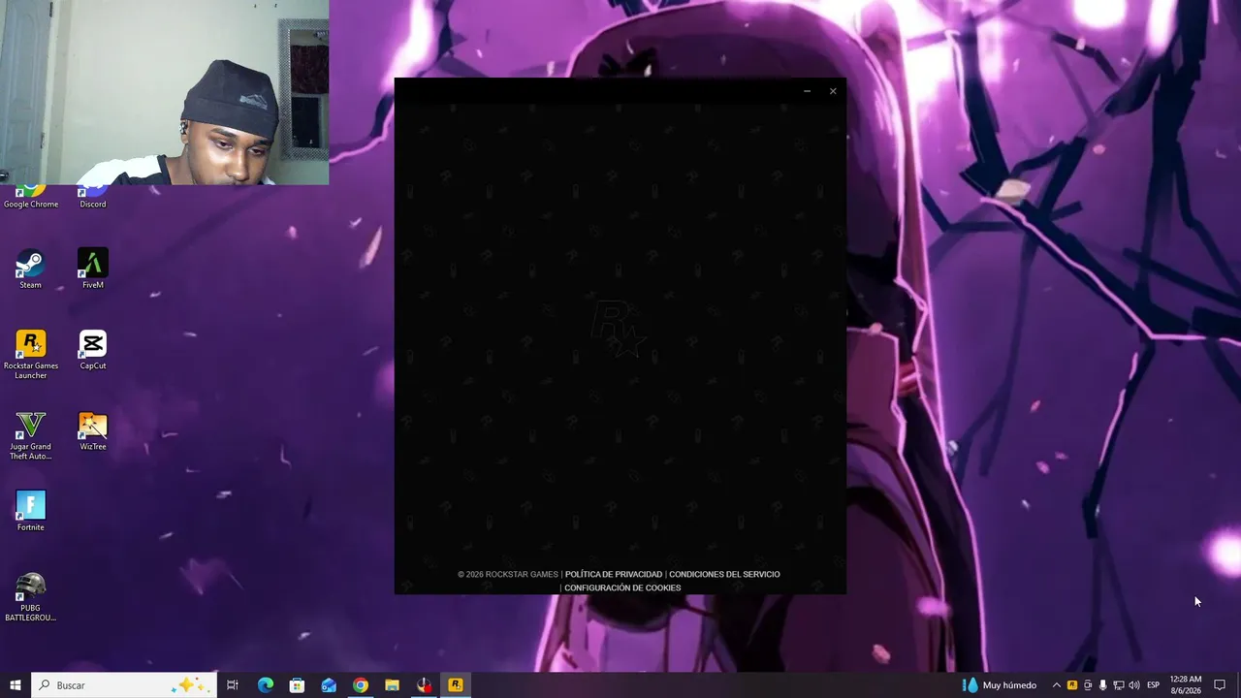The width and height of the screenshot is (1241, 698).
Task: Open the Política de Privacidad link
Action: tap(614, 575)
